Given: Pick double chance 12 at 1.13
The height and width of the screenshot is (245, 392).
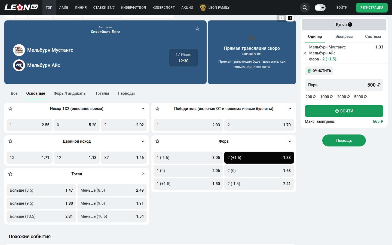Looking at the screenshot, I should tap(77, 158).
